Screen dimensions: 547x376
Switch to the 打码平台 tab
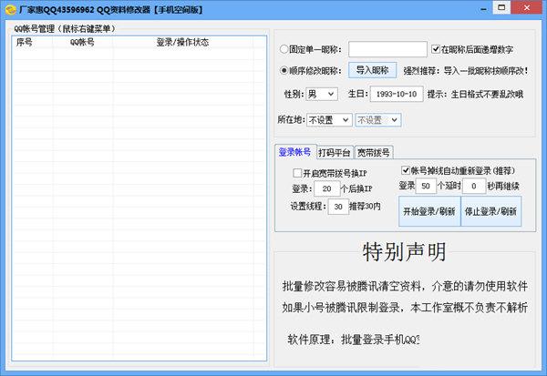334,152
